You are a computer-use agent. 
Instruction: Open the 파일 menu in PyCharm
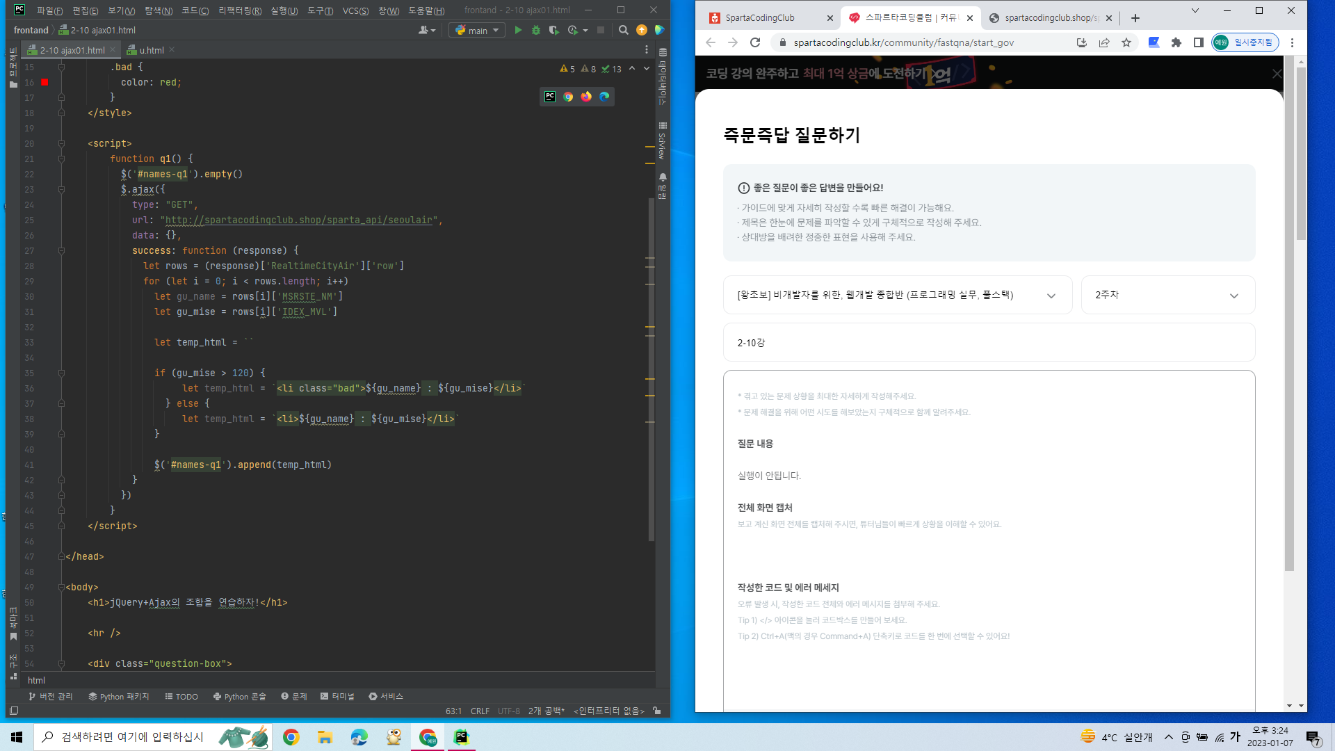(x=49, y=10)
